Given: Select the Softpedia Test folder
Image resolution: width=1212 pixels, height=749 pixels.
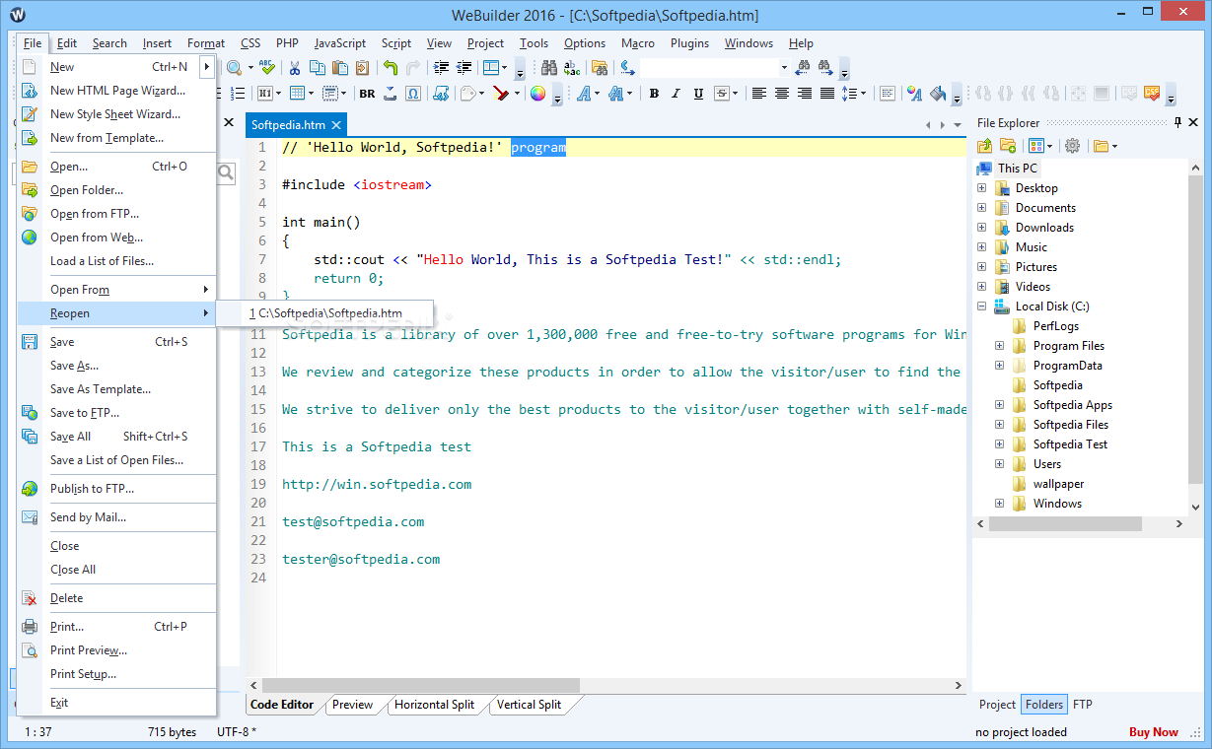Looking at the screenshot, I should coord(1070,444).
